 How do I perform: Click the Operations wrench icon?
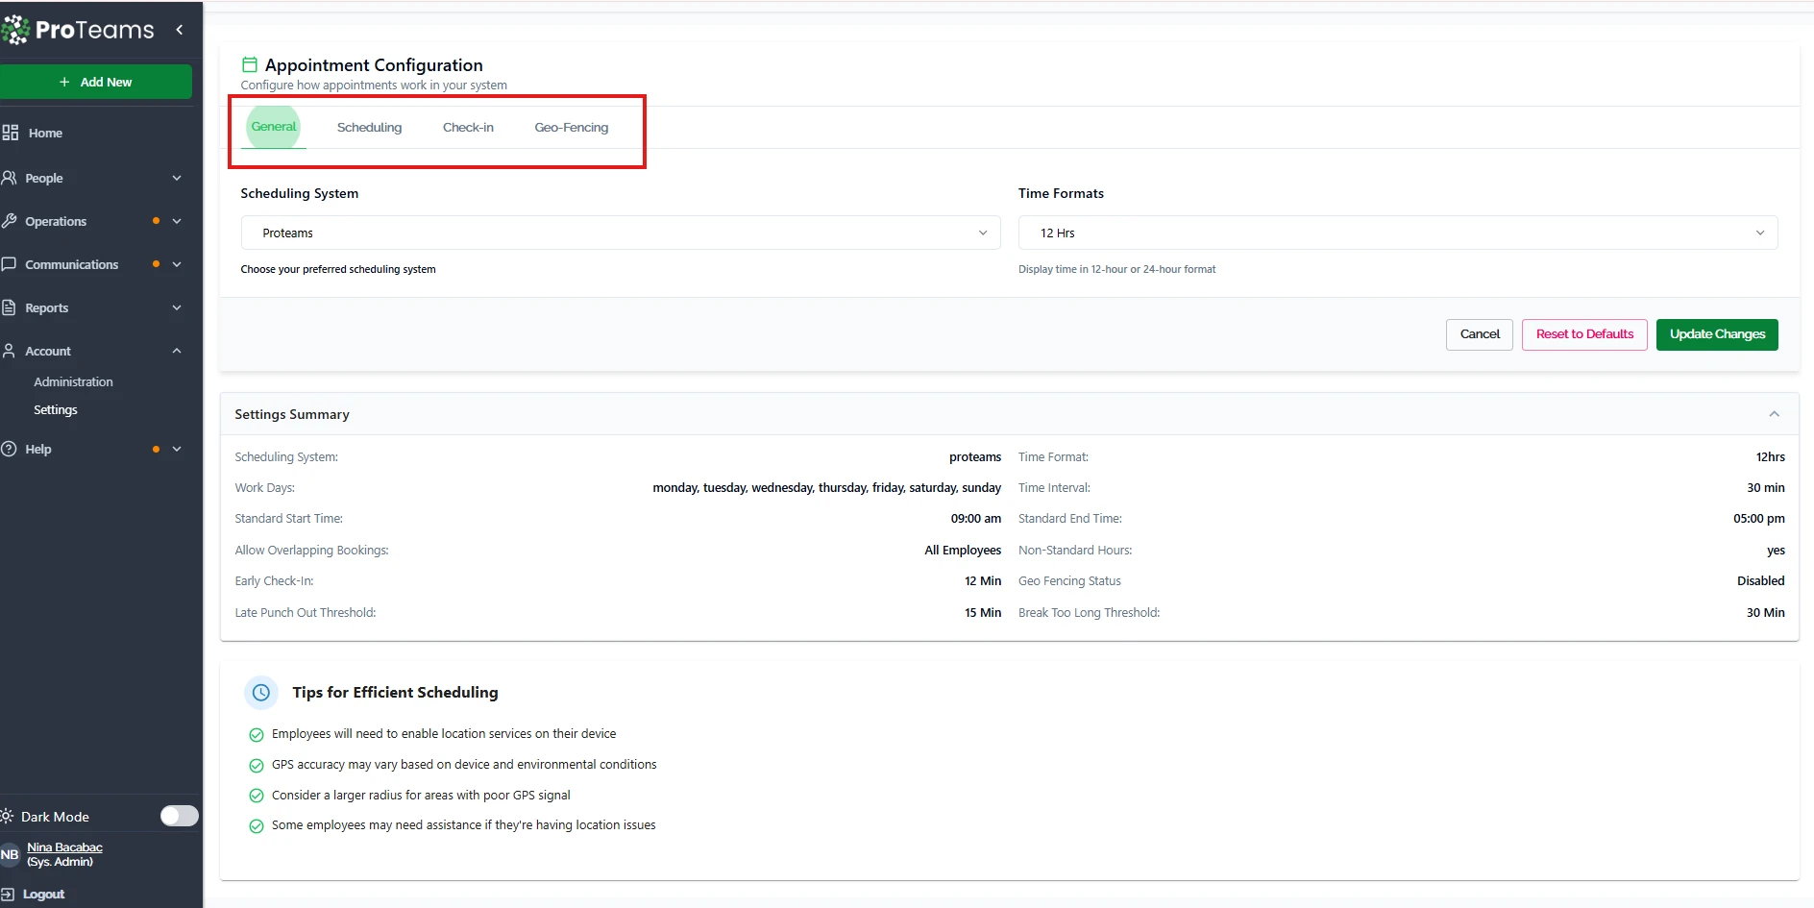click(x=10, y=221)
